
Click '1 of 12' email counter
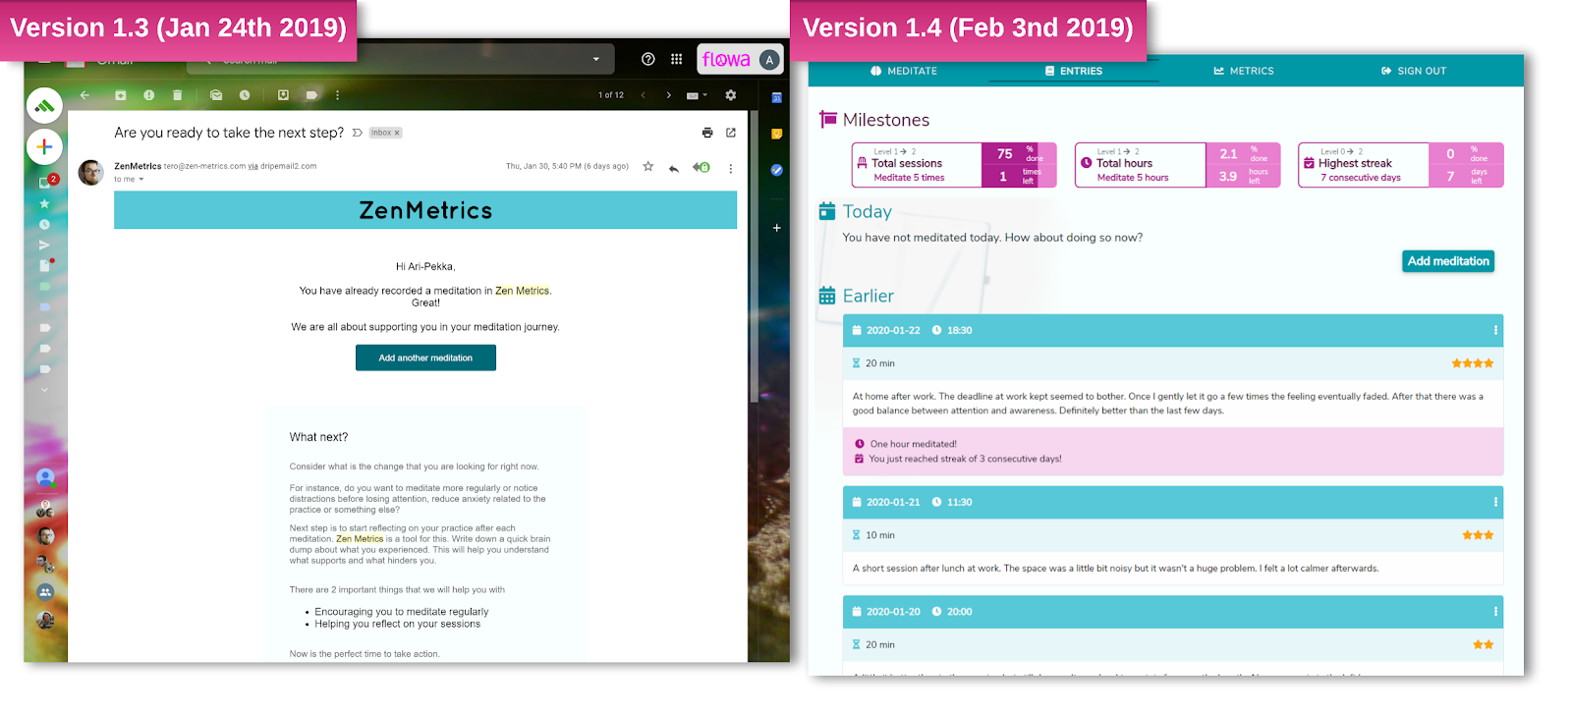click(611, 95)
